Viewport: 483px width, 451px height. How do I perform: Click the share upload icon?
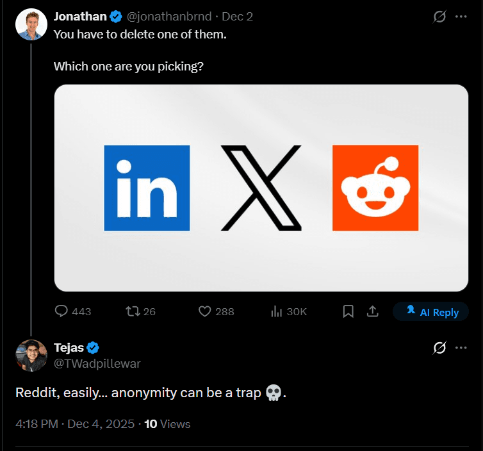click(x=372, y=311)
